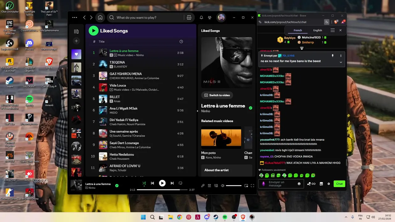Click About the artist card
Screen dimensions: 395x222
[x=227, y=170]
